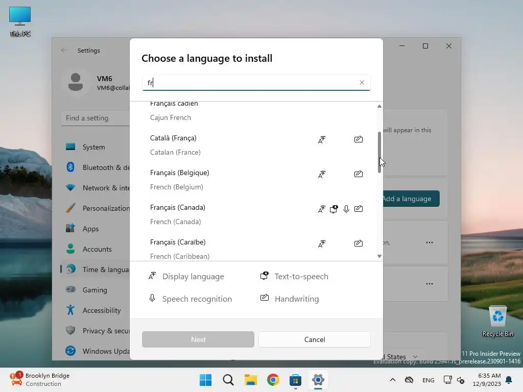Viewport: 523px width, 392px height.
Task: Click the language list scrollbar up arrow
Action: [379, 106]
